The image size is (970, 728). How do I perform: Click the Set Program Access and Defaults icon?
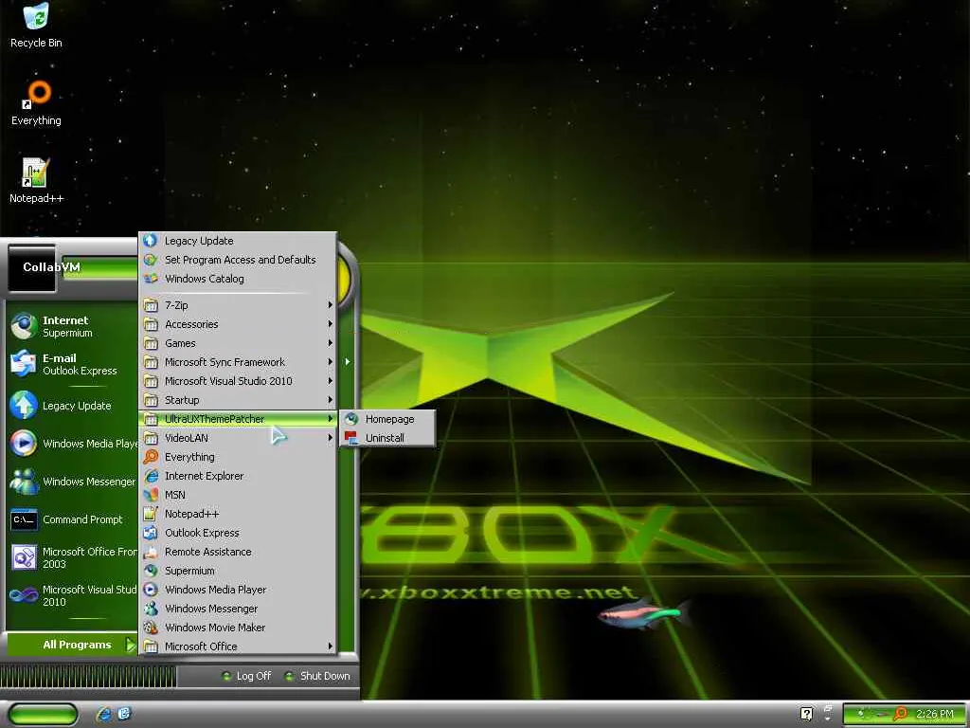[x=151, y=260]
